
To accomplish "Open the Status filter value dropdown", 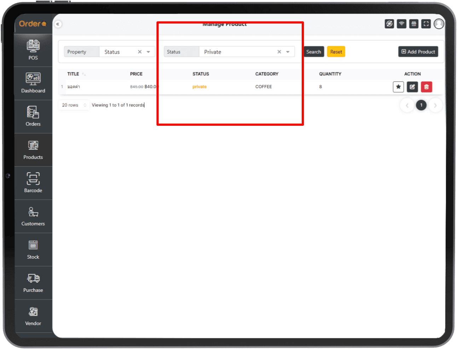I will [x=287, y=52].
